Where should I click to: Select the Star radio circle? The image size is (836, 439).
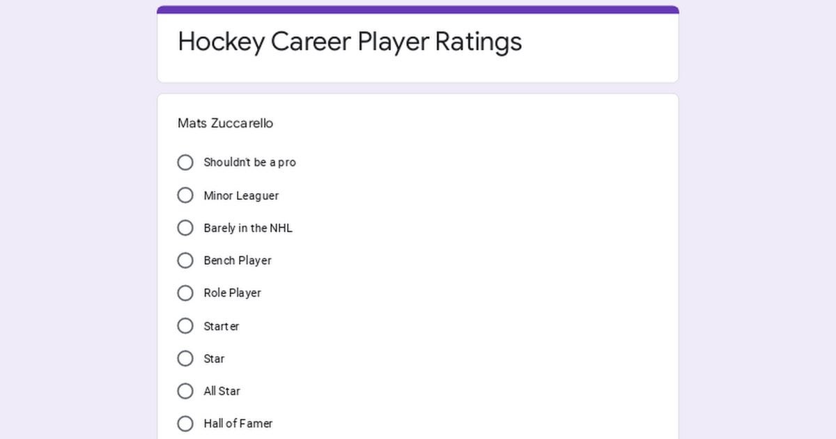point(185,359)
